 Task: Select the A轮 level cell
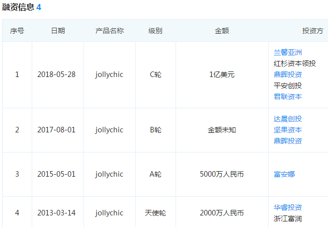pos(155,174)
